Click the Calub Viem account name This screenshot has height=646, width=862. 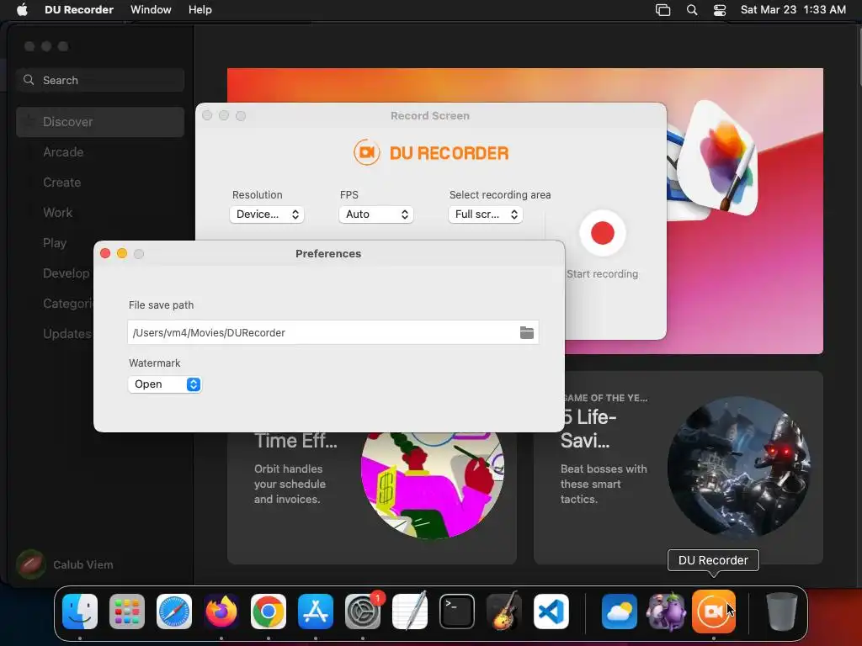click(x=83, y=564)
